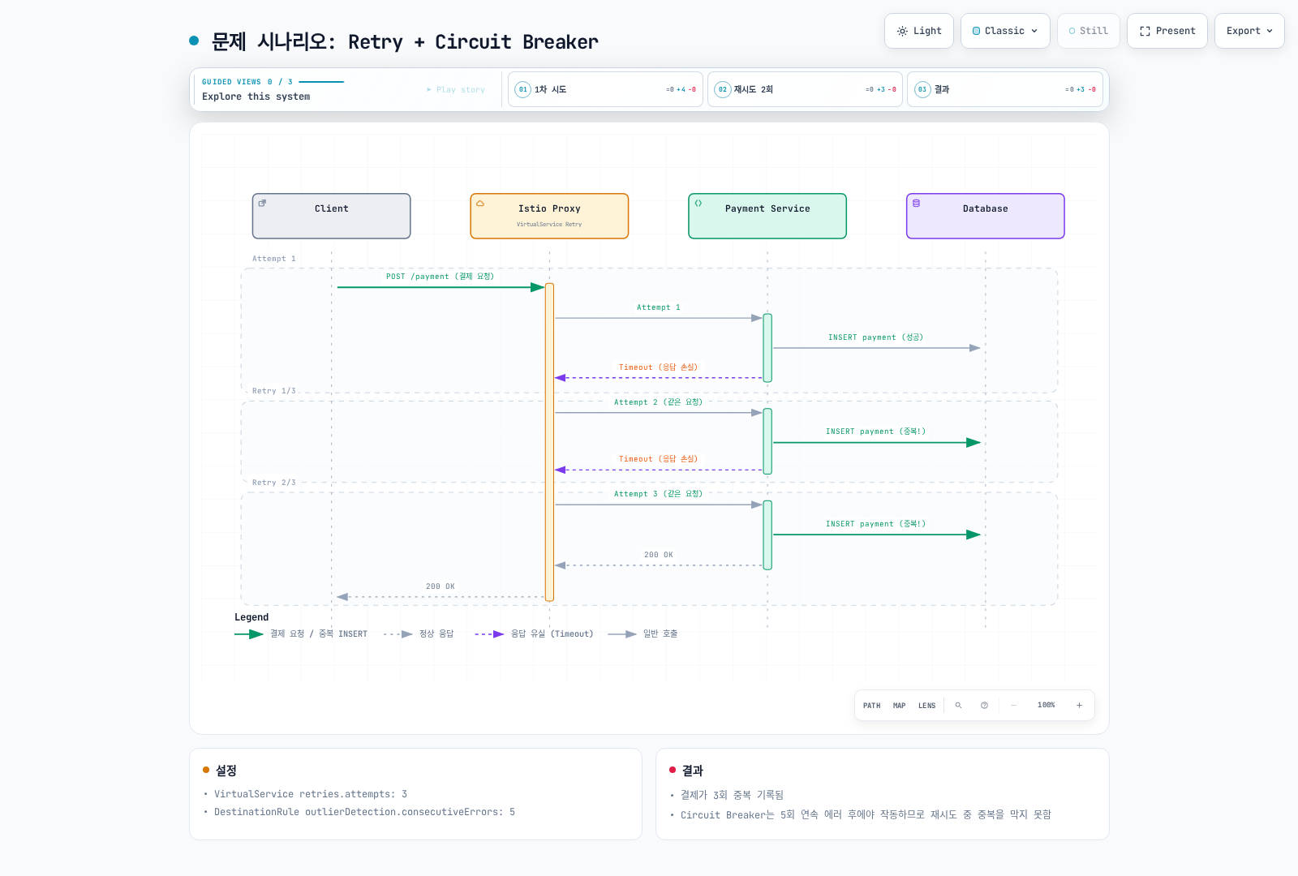Open guided view 01 1차 시도
Image resolution: width=1298 pixels, height=876 pixels.
[605, 89]
